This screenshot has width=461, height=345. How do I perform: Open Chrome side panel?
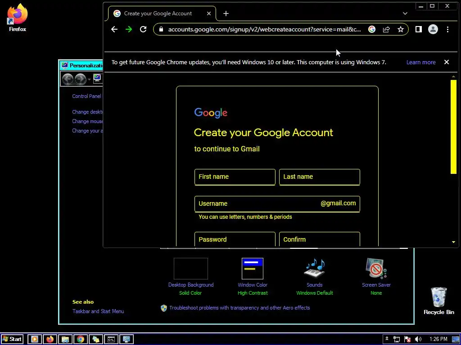(x=418, y=29)
